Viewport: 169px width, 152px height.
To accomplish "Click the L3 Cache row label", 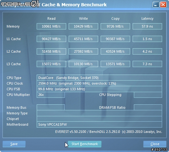I will coord(13,64).
